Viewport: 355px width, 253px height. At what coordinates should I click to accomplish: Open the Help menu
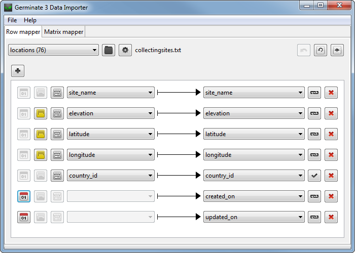(x=30, y=20)
